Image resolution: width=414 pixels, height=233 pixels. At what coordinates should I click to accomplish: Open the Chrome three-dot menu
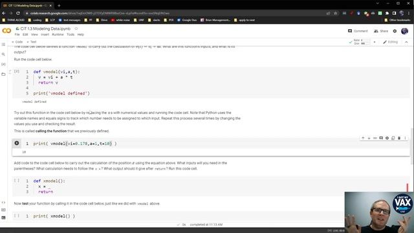tap(409, 13)
